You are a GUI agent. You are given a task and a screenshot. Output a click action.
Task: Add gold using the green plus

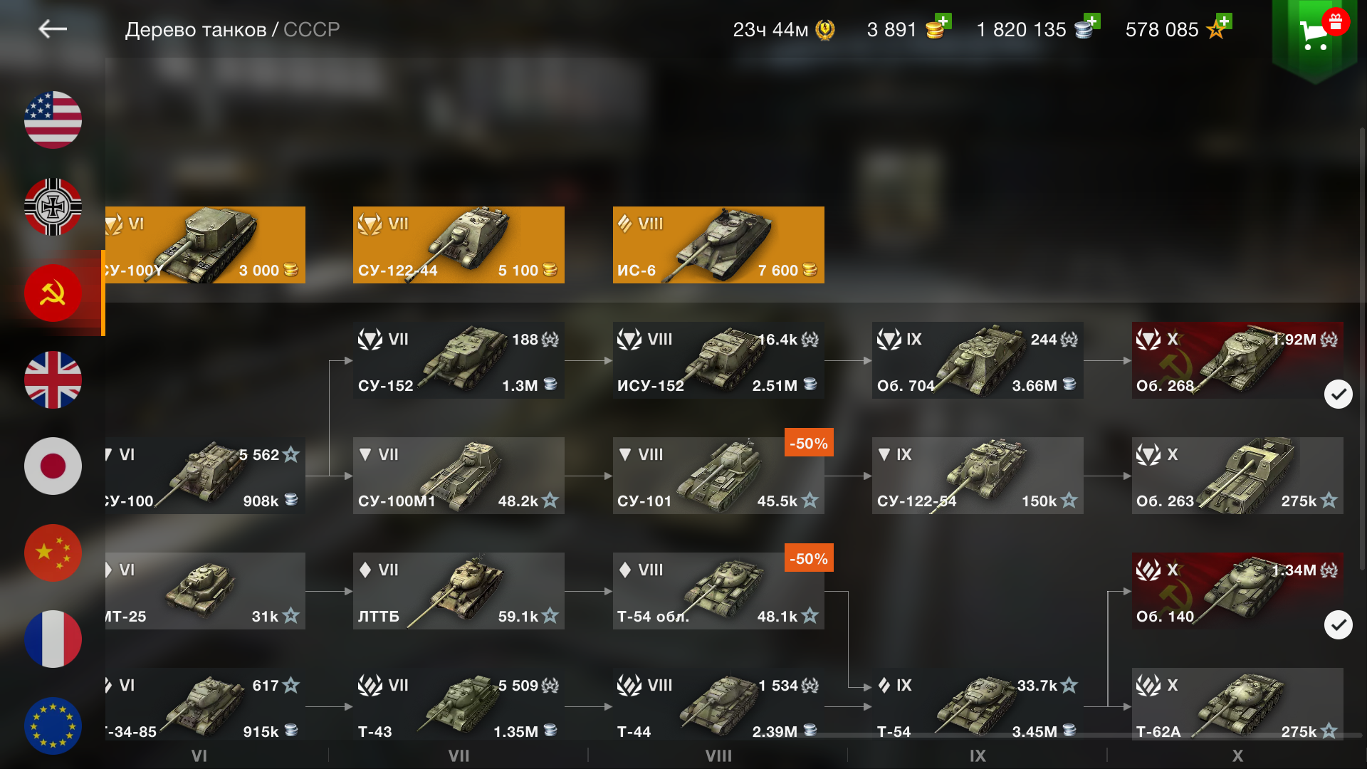943,21
